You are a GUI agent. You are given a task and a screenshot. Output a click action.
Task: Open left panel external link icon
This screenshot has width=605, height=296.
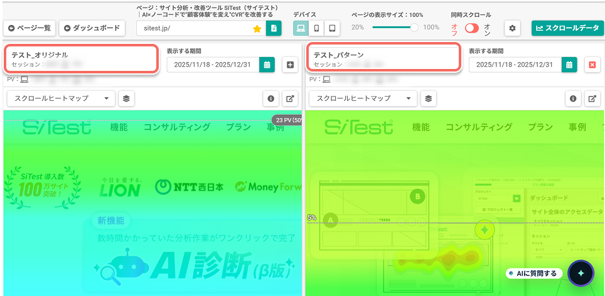point(290,98)
